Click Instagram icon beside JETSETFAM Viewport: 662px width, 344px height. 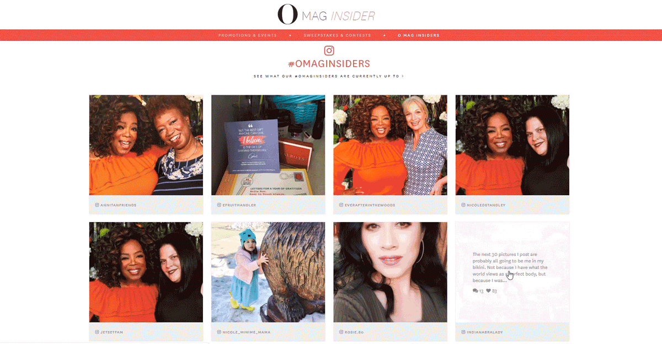tap(97, 332)
